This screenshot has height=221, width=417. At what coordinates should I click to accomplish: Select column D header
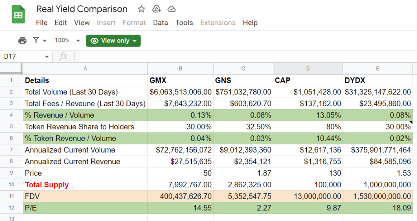click(x=308, y=69)
